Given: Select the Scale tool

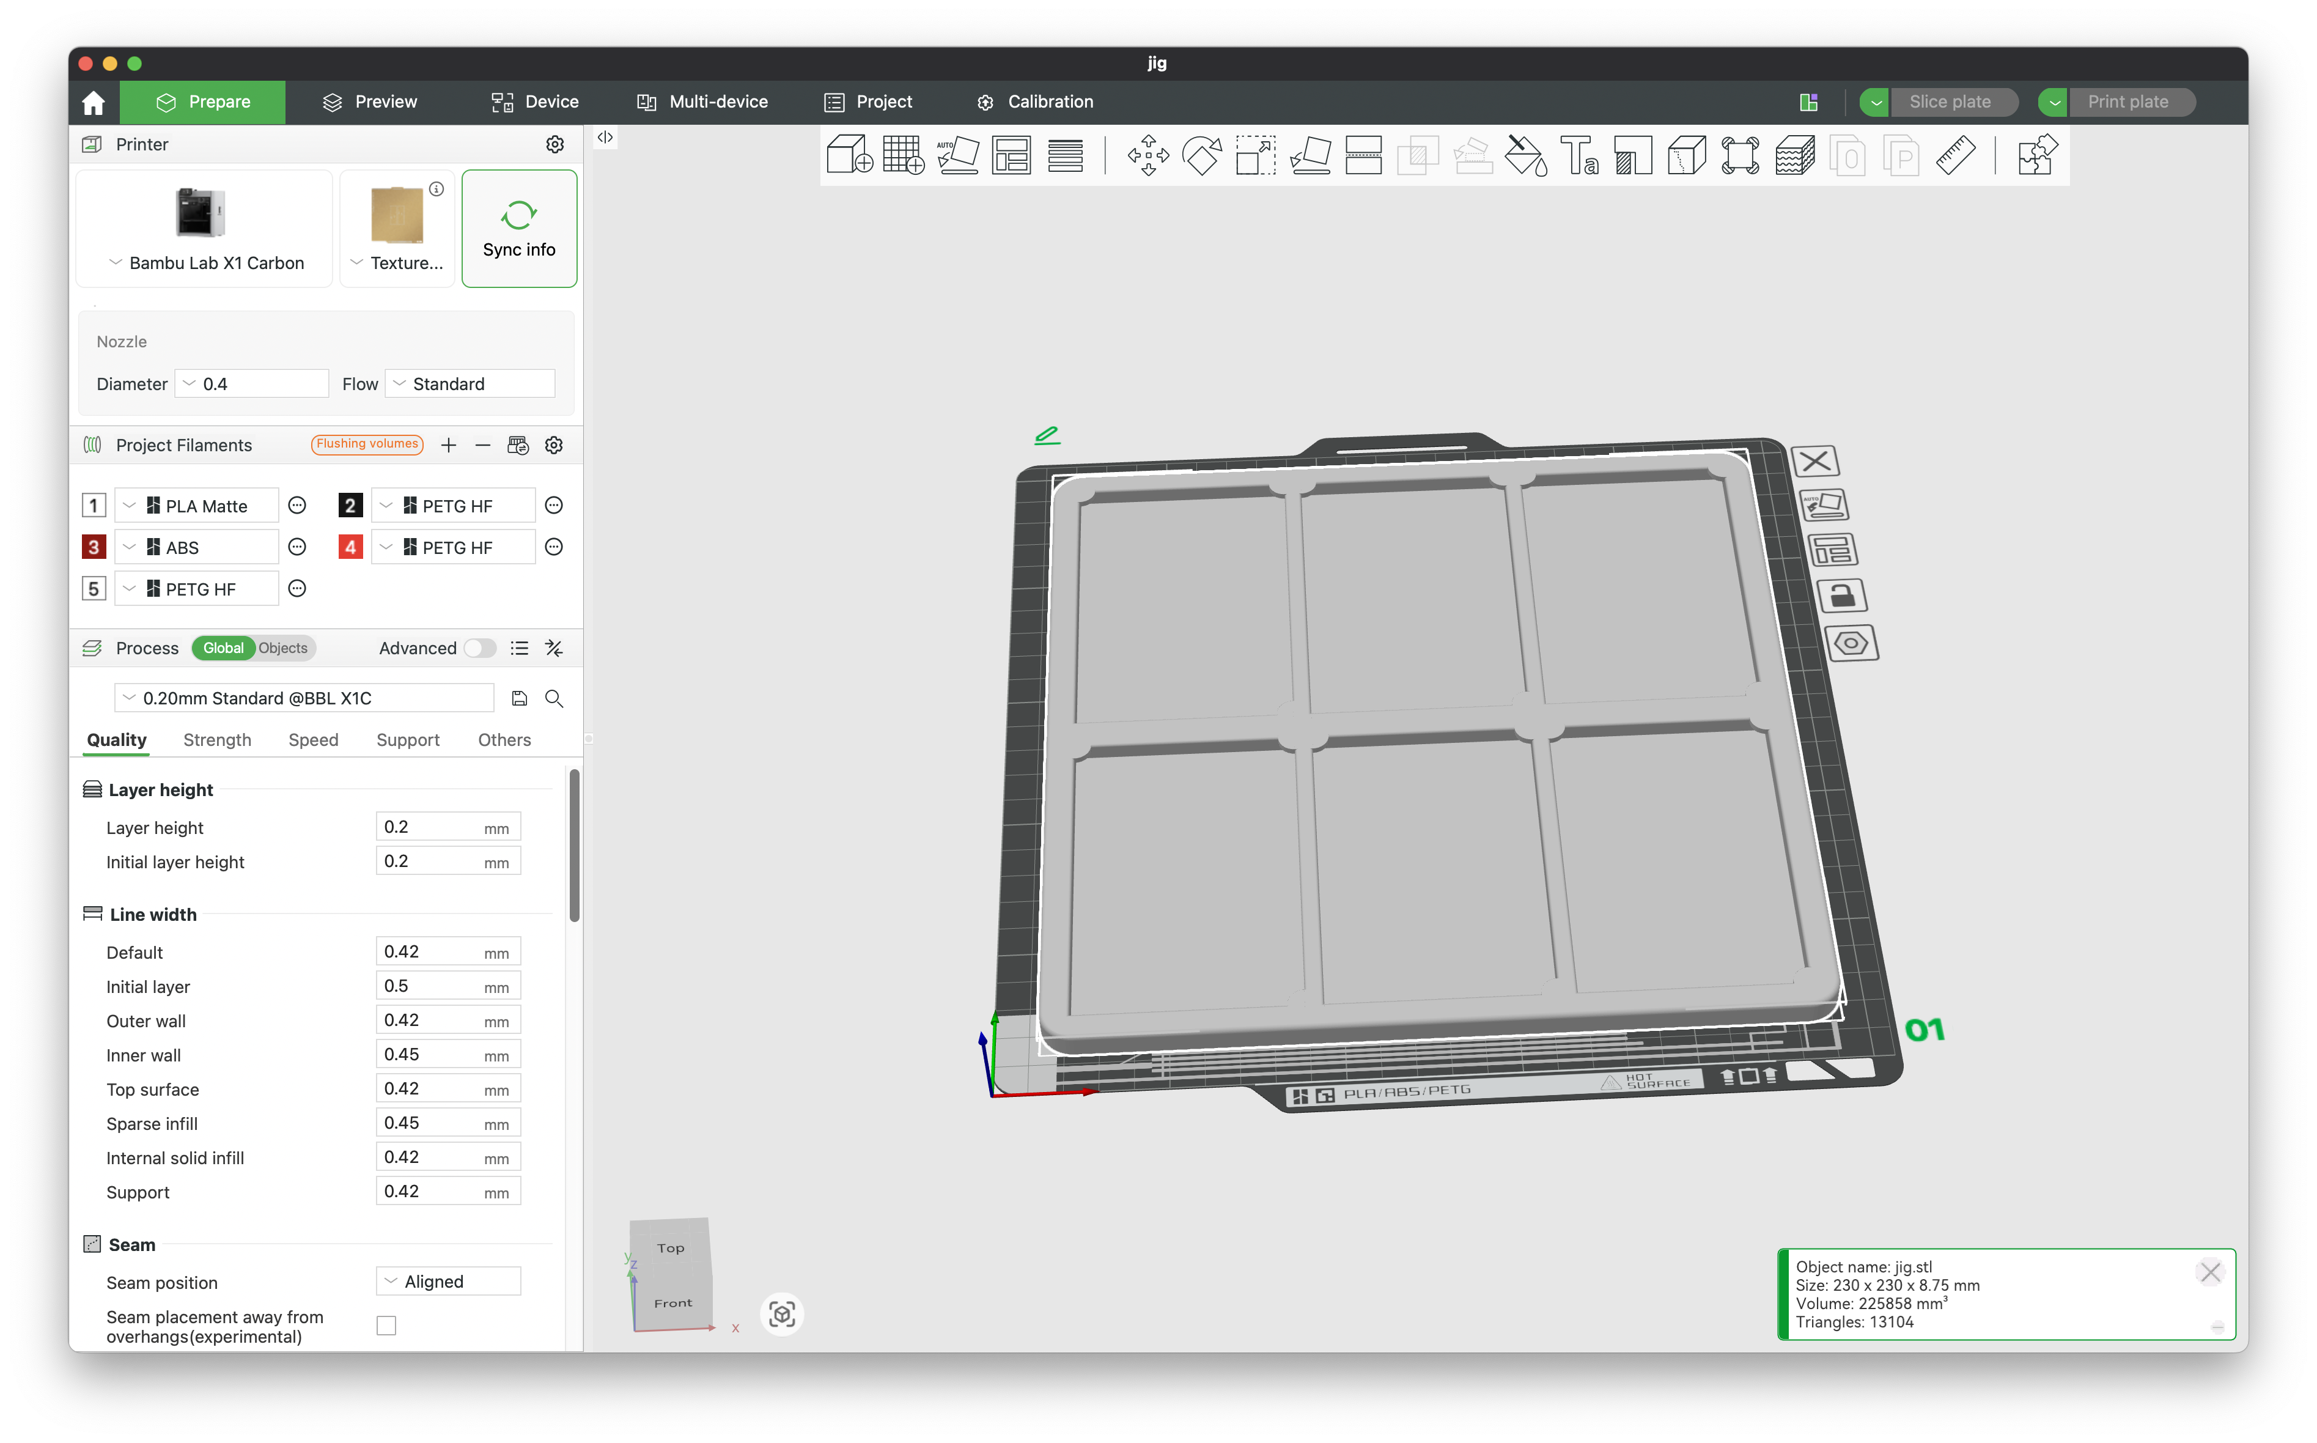Looking at the screenshot, I should [x=1255, y=155].
